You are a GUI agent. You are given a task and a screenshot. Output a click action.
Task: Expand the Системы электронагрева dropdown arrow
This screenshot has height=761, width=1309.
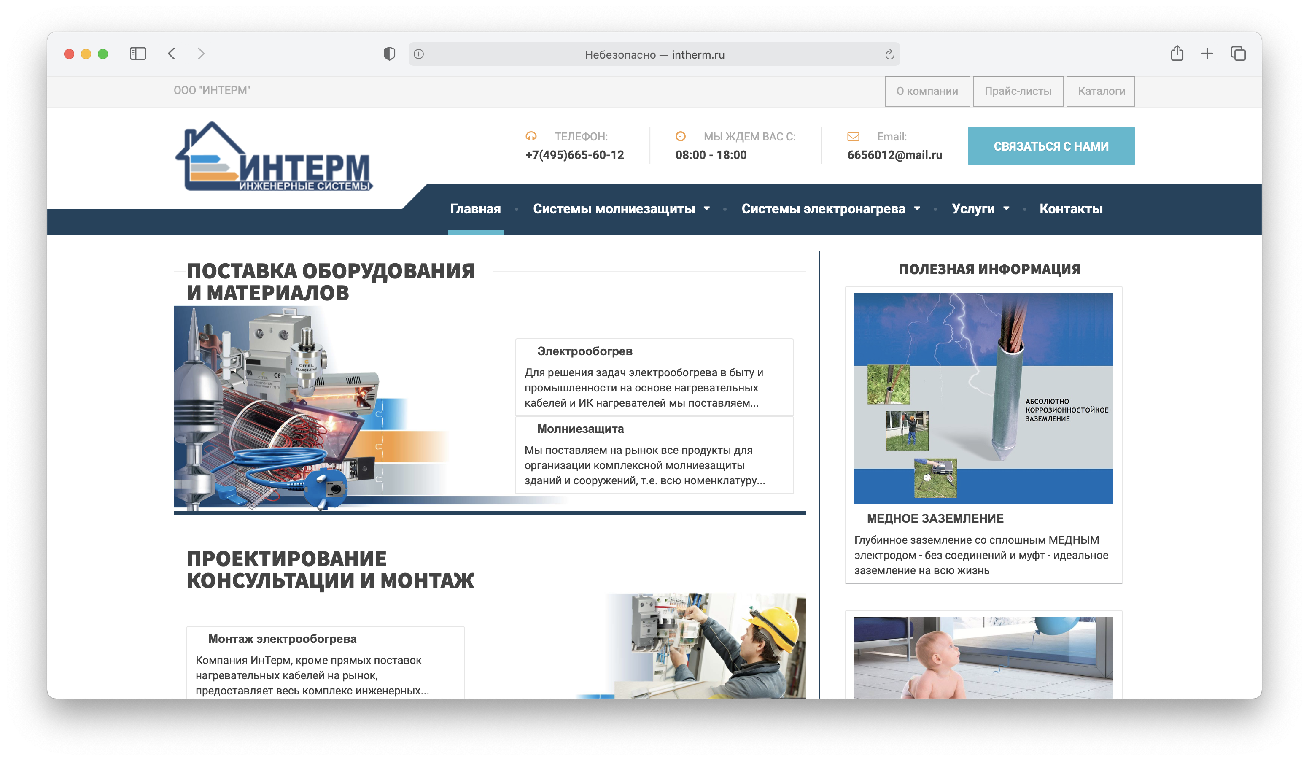point(917,208)
